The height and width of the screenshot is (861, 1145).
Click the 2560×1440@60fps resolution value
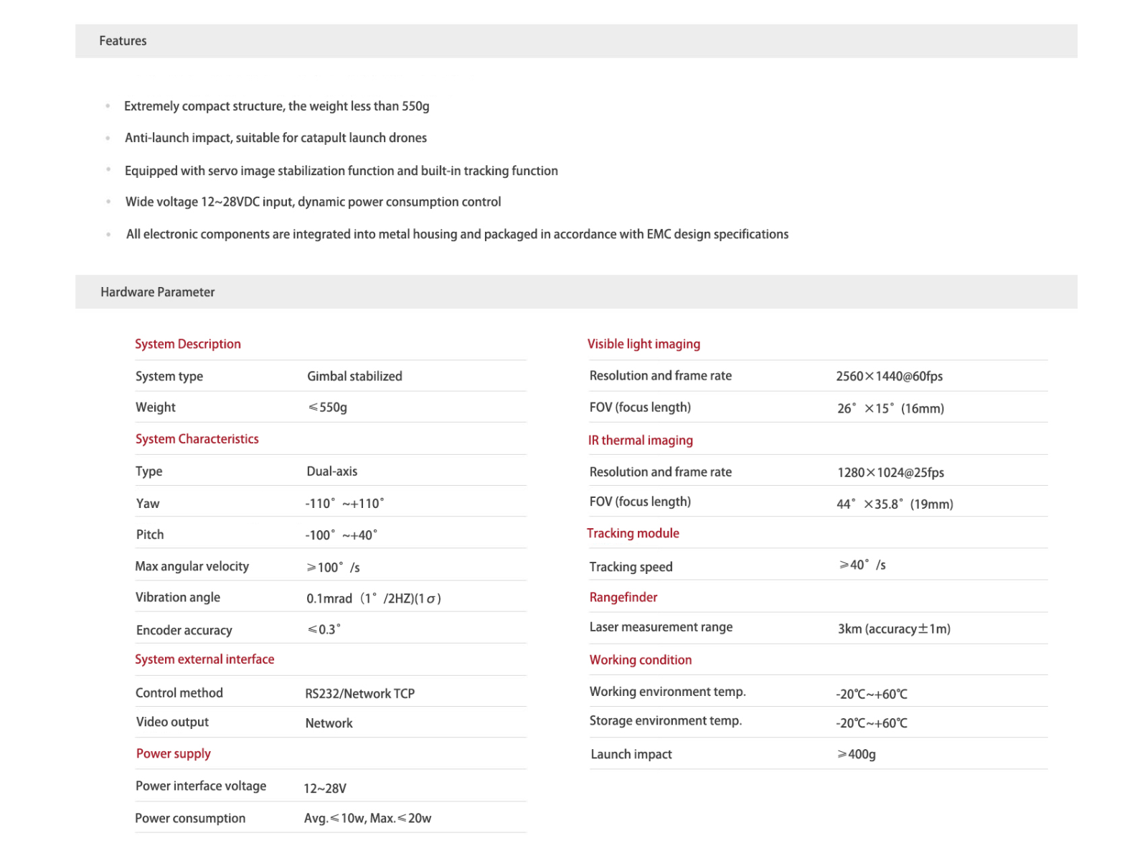pos(890,376)
